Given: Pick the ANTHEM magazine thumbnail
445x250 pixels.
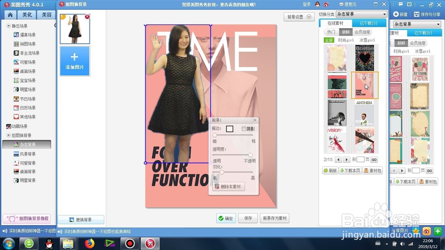Looking at the screenshot, I should point(365,113).
